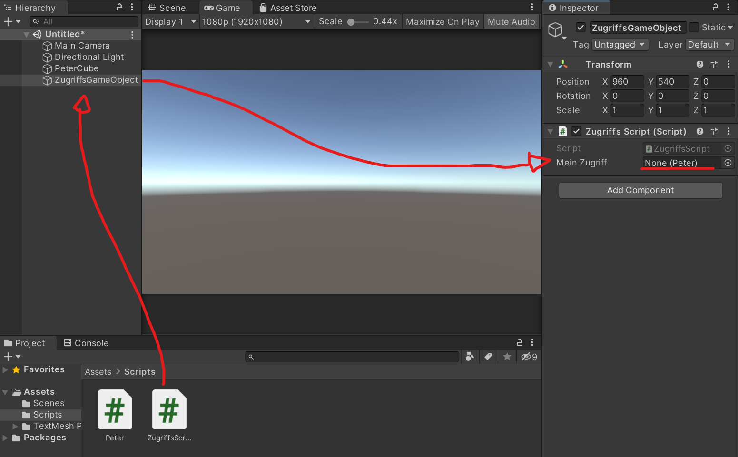This screenshot has width=738, height=457.
Task: Disable the ZugriffsGameObject active checkbox
Action: click(x=581, y=28)
